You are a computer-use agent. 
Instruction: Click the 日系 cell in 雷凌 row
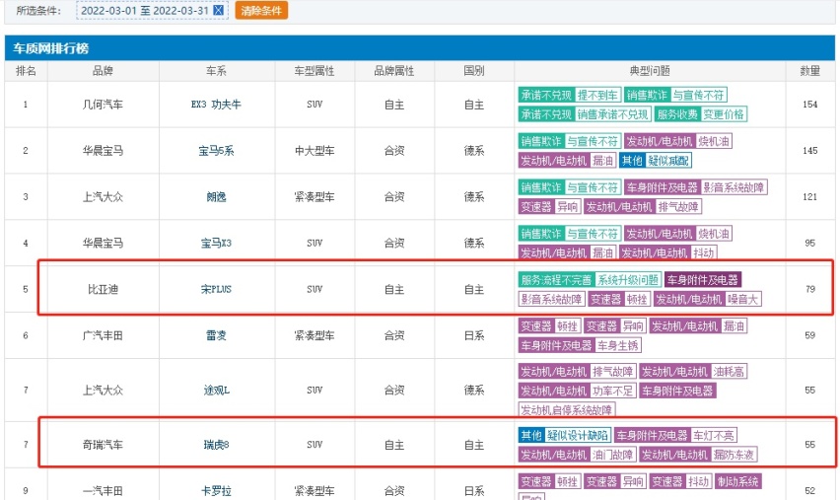(x=473, y=335)
